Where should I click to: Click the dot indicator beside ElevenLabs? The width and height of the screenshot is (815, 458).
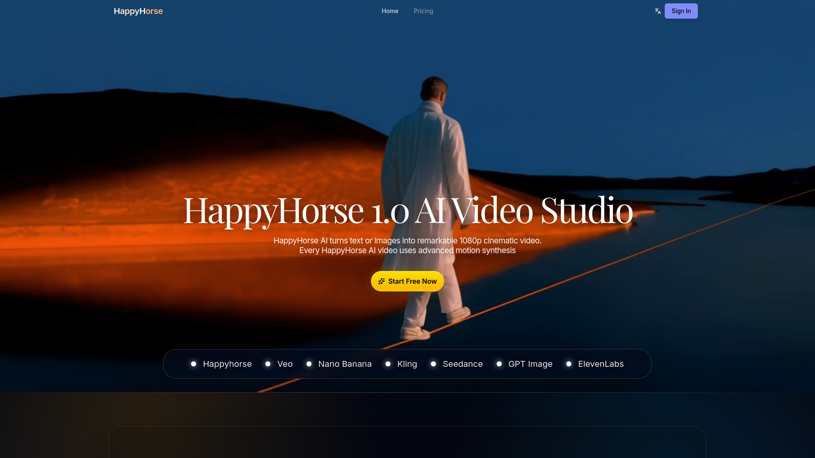pos(569,364)
